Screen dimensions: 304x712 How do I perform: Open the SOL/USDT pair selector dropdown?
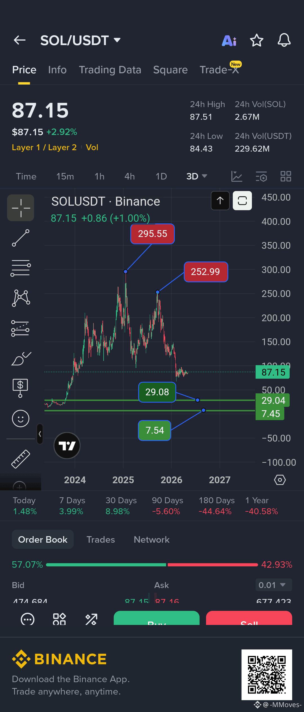81,40
